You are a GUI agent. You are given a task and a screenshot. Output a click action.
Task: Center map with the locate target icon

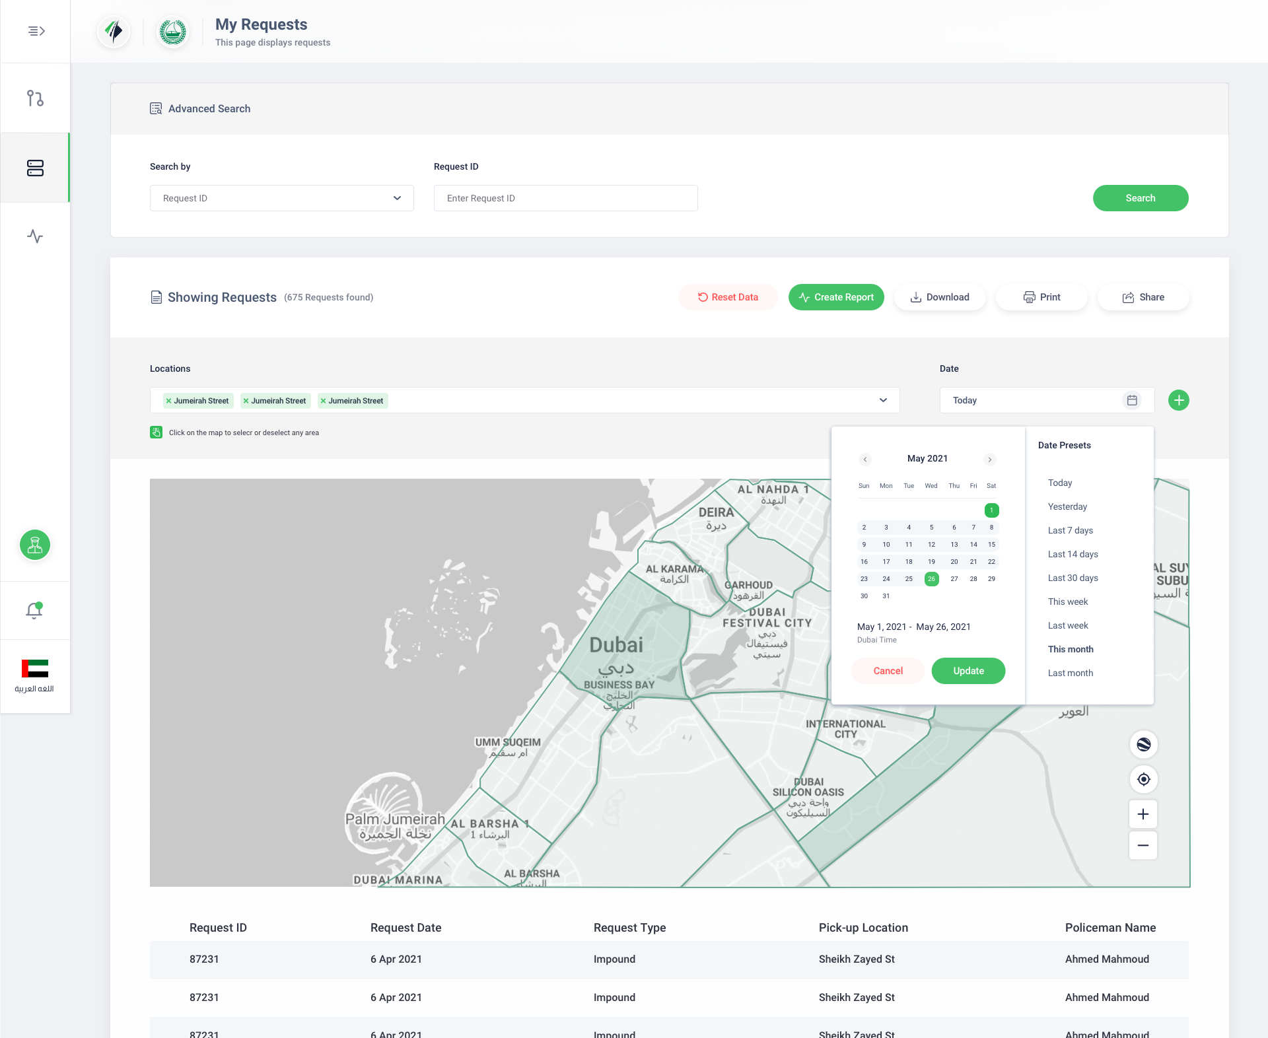tap(1144, 779)
